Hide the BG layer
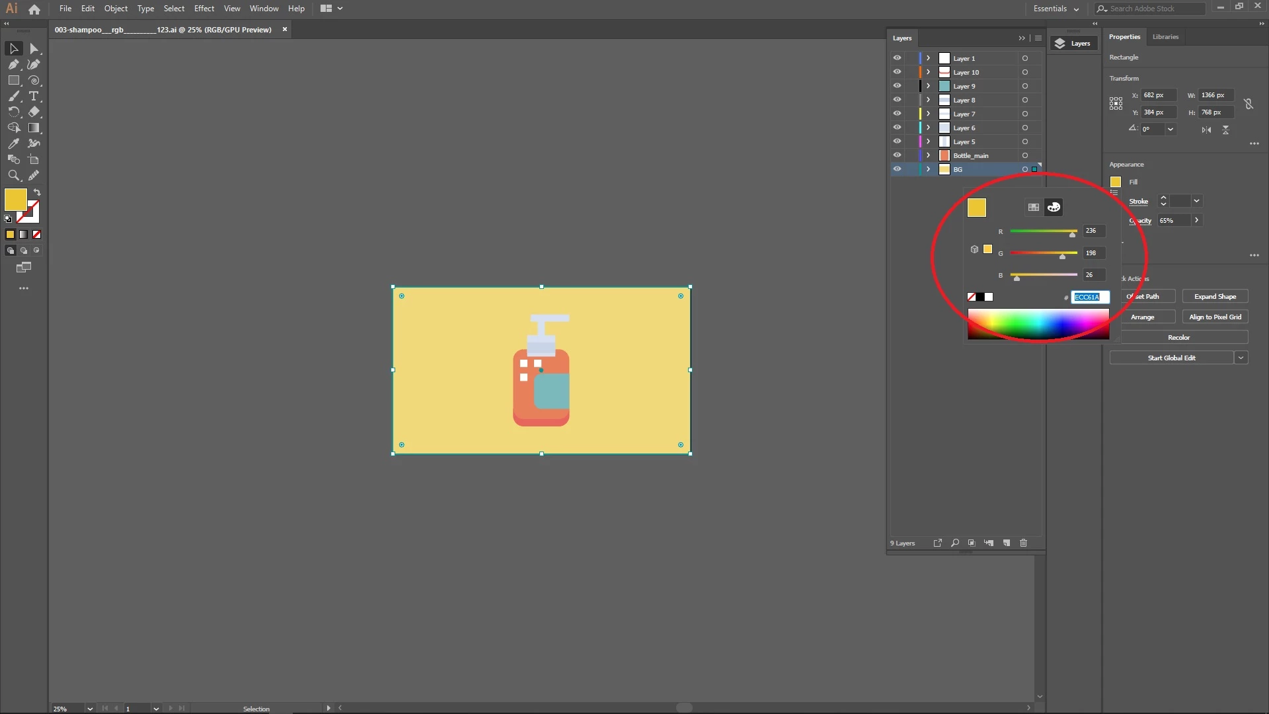 897,169
